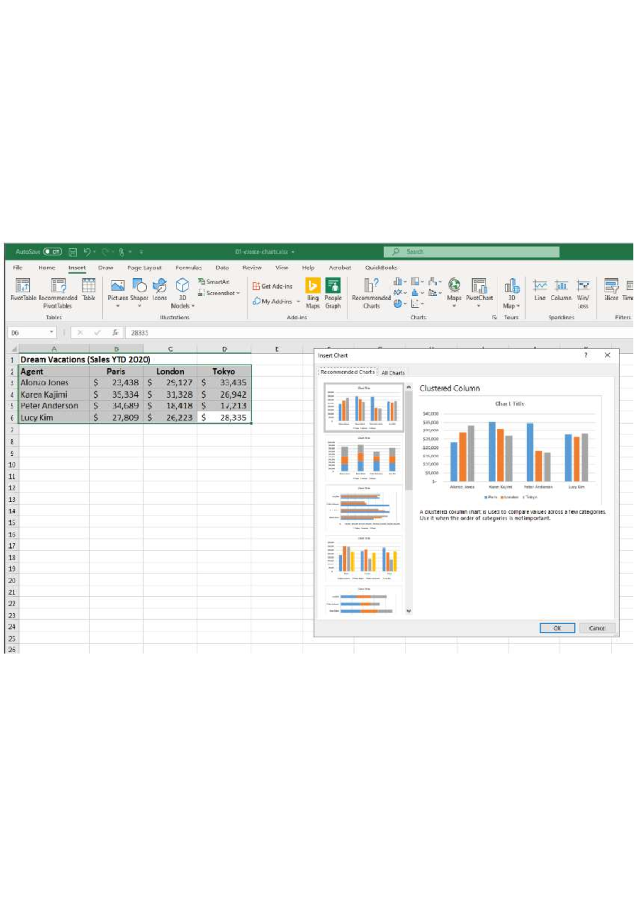Click the Insert Line or Area Chart icon

coord(397,292)
